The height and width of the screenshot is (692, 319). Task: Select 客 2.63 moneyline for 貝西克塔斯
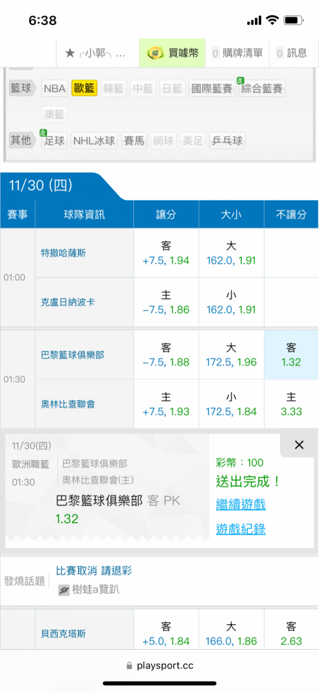click(291, 634)
